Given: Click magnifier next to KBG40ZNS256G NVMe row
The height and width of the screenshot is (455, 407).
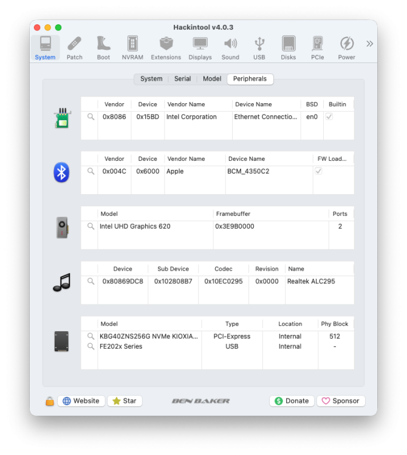Looking at the screenshot, I should tap(91, 336).
